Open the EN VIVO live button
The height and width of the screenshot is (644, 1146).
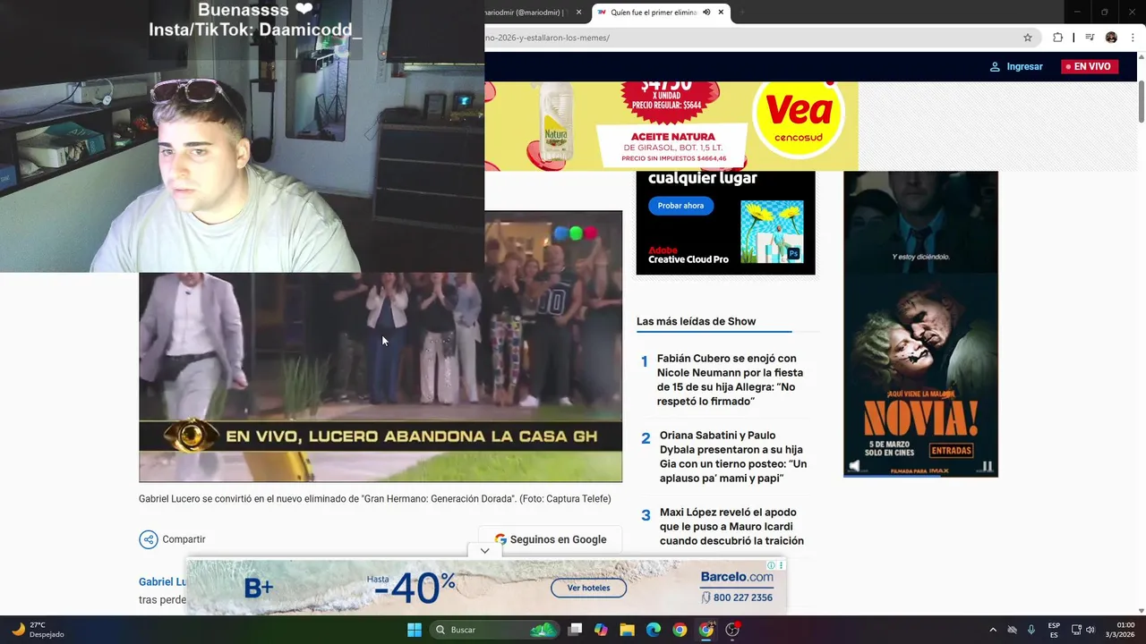click(x=1089, y=66)
